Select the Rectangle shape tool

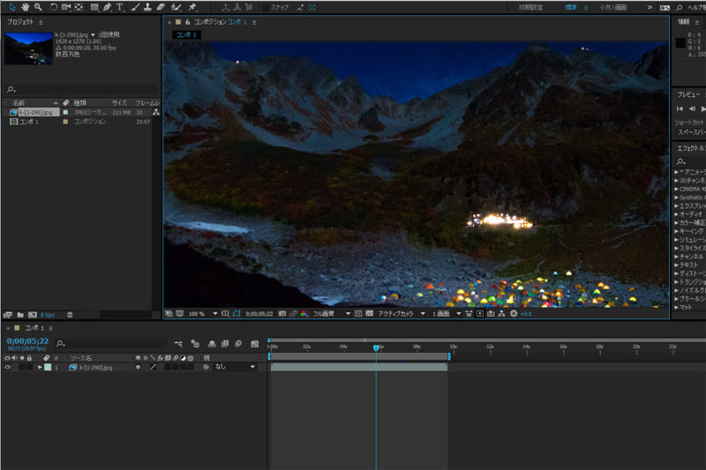94,7
